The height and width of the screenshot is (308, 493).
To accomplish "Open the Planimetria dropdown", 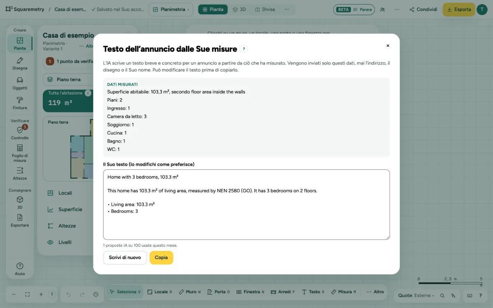I will coord(171,9).
